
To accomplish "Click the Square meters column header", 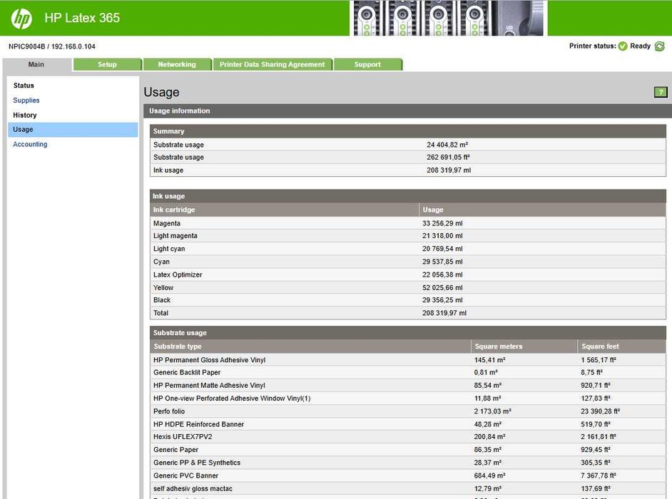I will click(524, 346).
